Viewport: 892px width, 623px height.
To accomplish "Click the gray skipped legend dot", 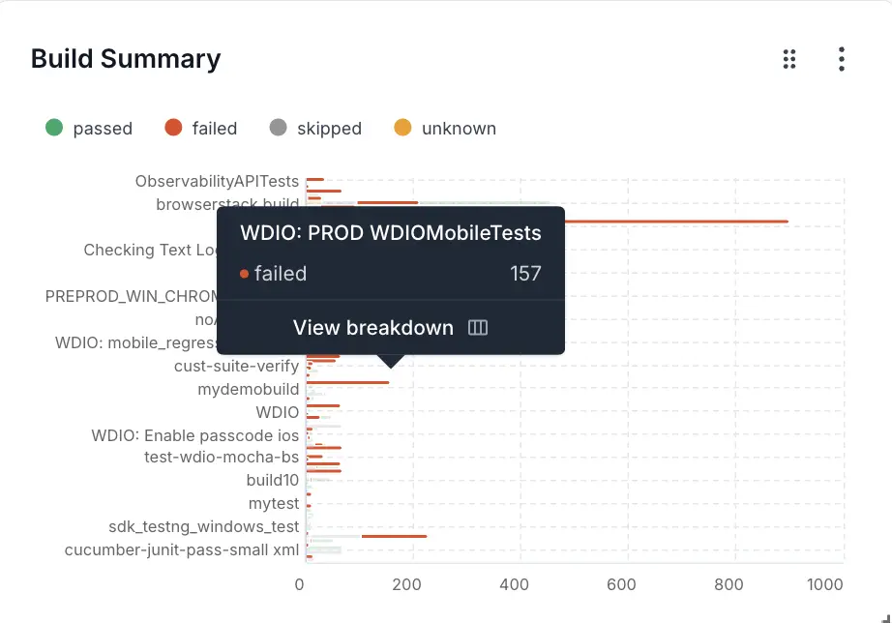I will click(279, 128).
